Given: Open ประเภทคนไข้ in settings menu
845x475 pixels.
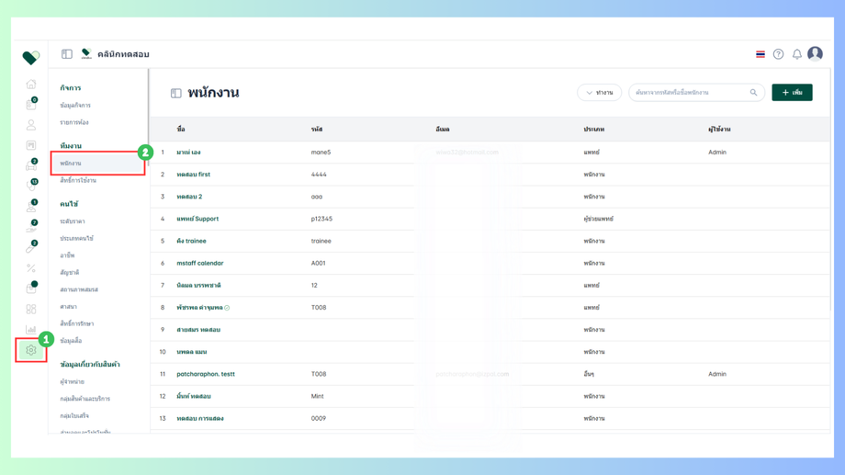Looking at the screenshot, I should coord(76,238).
